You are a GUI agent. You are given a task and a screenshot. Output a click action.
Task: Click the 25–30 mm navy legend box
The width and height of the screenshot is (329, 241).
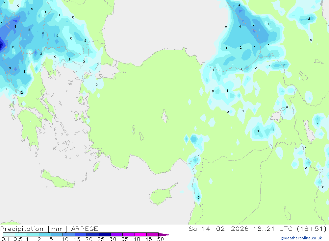point(105,234)
